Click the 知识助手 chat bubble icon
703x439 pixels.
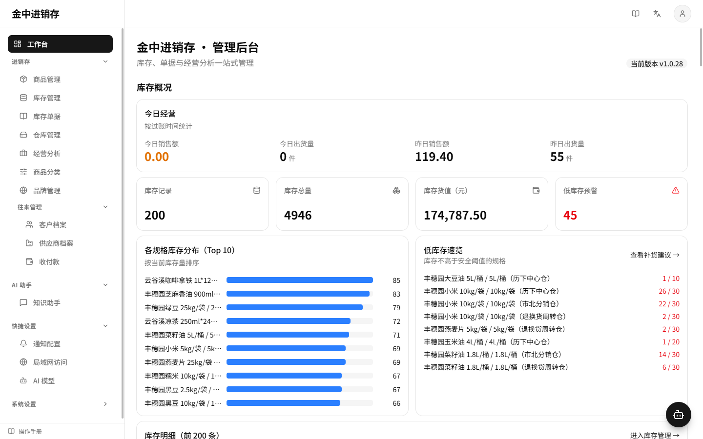[23, 302]
